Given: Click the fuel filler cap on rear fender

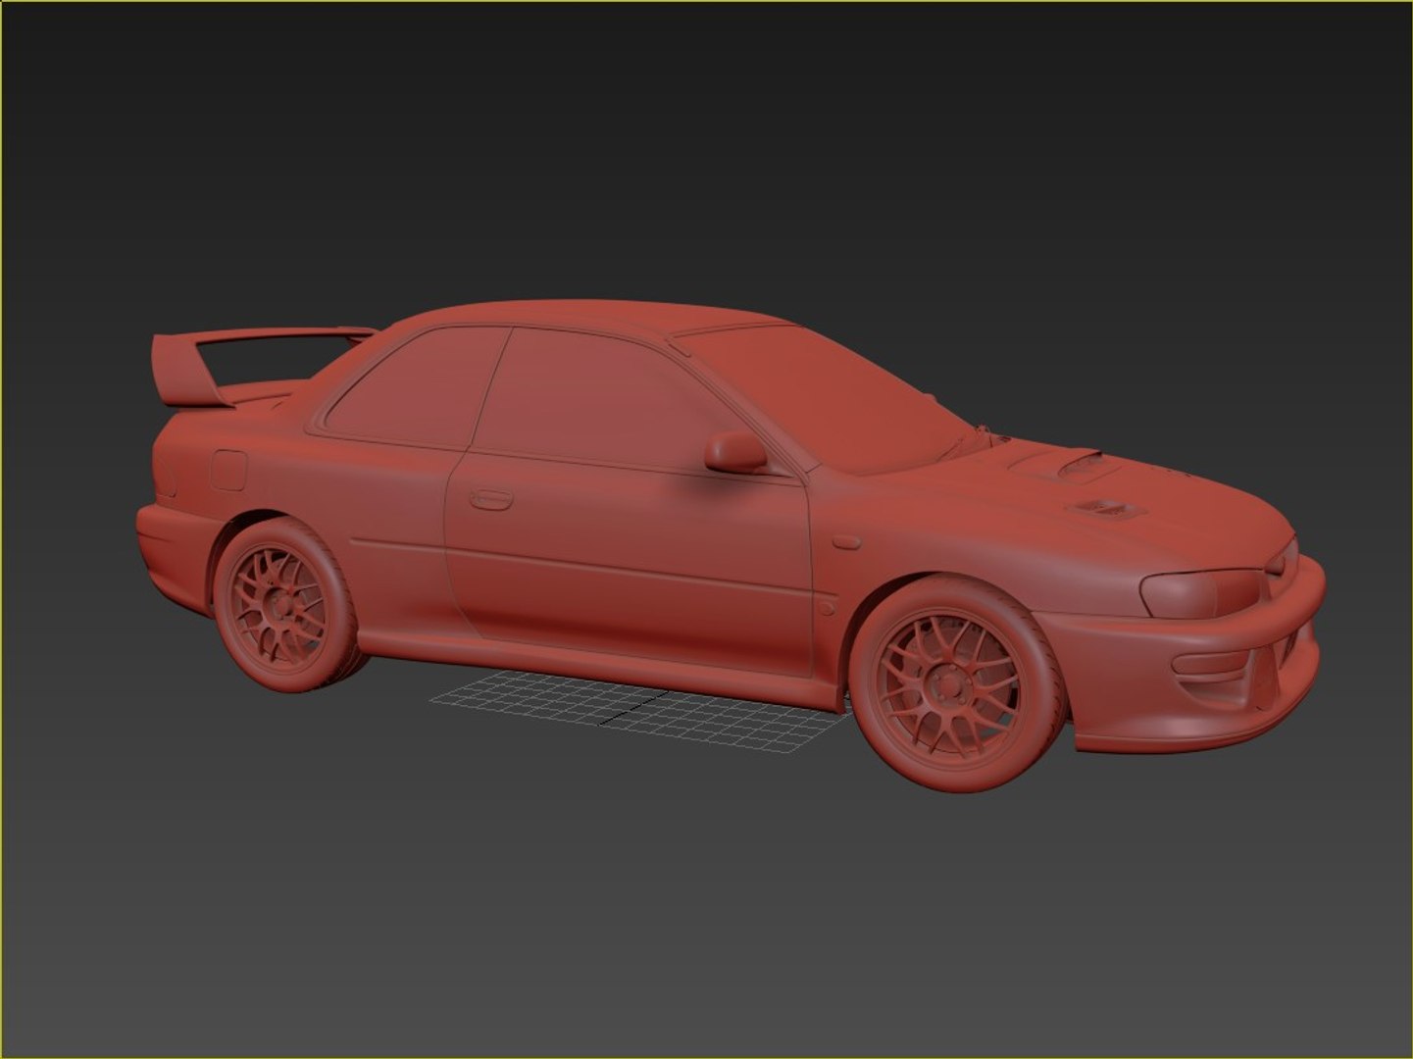Looking at the screenshot, I should 229,470.
